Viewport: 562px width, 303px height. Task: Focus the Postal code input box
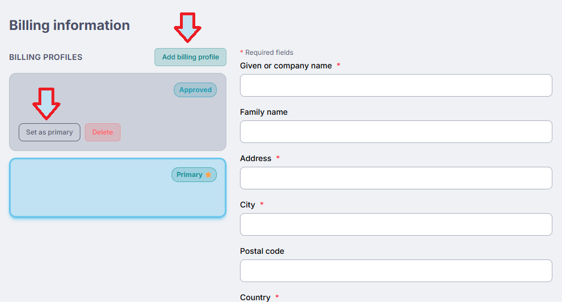[x=396, y=271]
